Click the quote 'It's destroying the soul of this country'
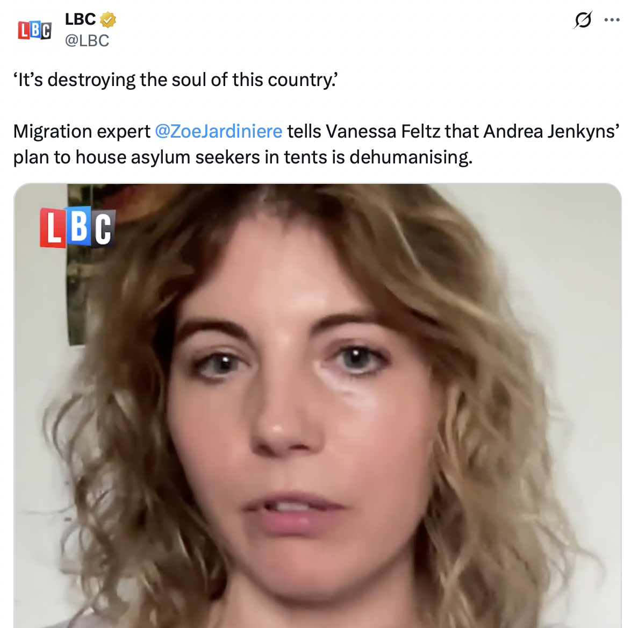 click(176, 80)
